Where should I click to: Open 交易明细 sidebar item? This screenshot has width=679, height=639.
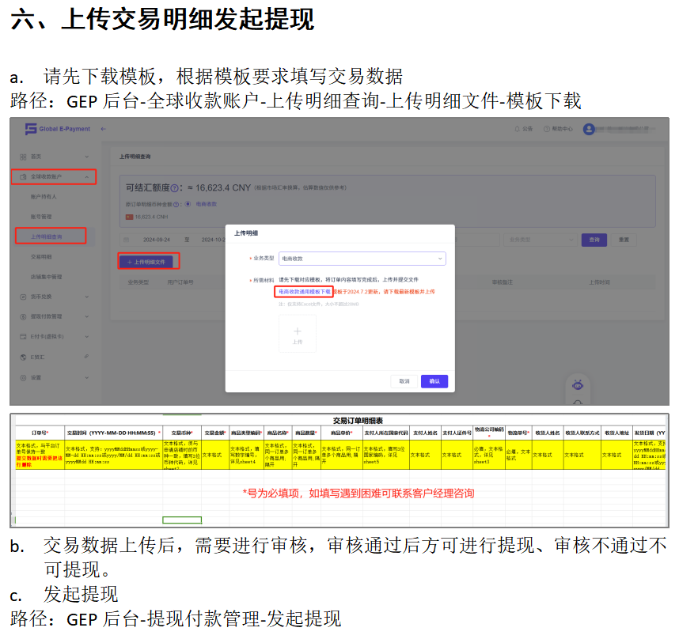pyautogui.click(x=41, y=256)
